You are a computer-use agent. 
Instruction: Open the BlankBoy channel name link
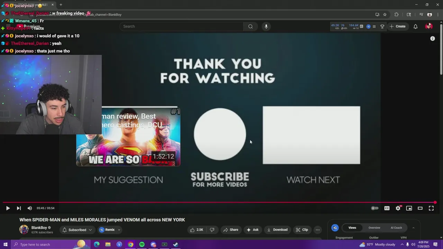point(39,228)
